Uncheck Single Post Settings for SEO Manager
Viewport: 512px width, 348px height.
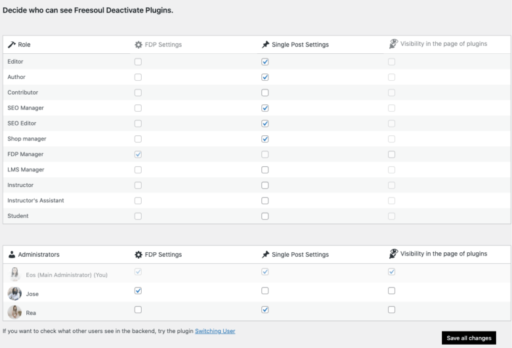(x=265, y=108)
